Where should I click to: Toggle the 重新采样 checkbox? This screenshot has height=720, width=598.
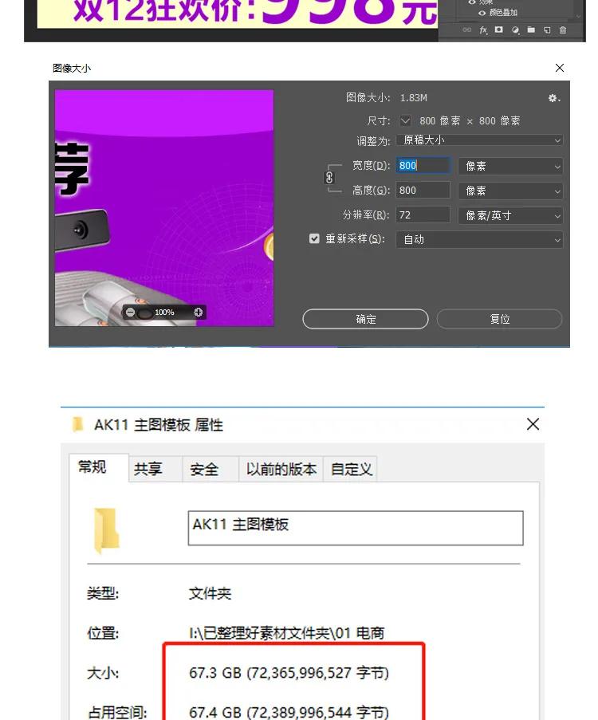[x=314, y=238]
